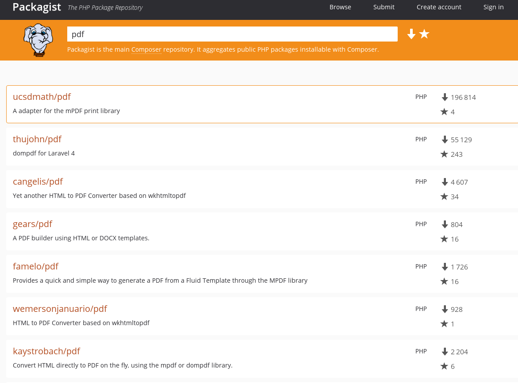Click the download arrow icon for thujohn/pdf
The height and width of the screenshot is (383, 518).
point(445,140)
